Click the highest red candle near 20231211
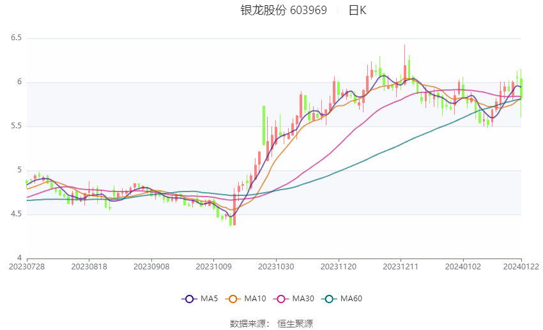 pos(404,64)
